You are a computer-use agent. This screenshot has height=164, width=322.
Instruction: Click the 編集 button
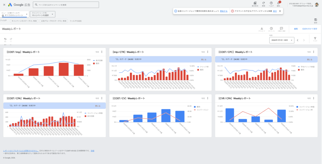[296, 29]
